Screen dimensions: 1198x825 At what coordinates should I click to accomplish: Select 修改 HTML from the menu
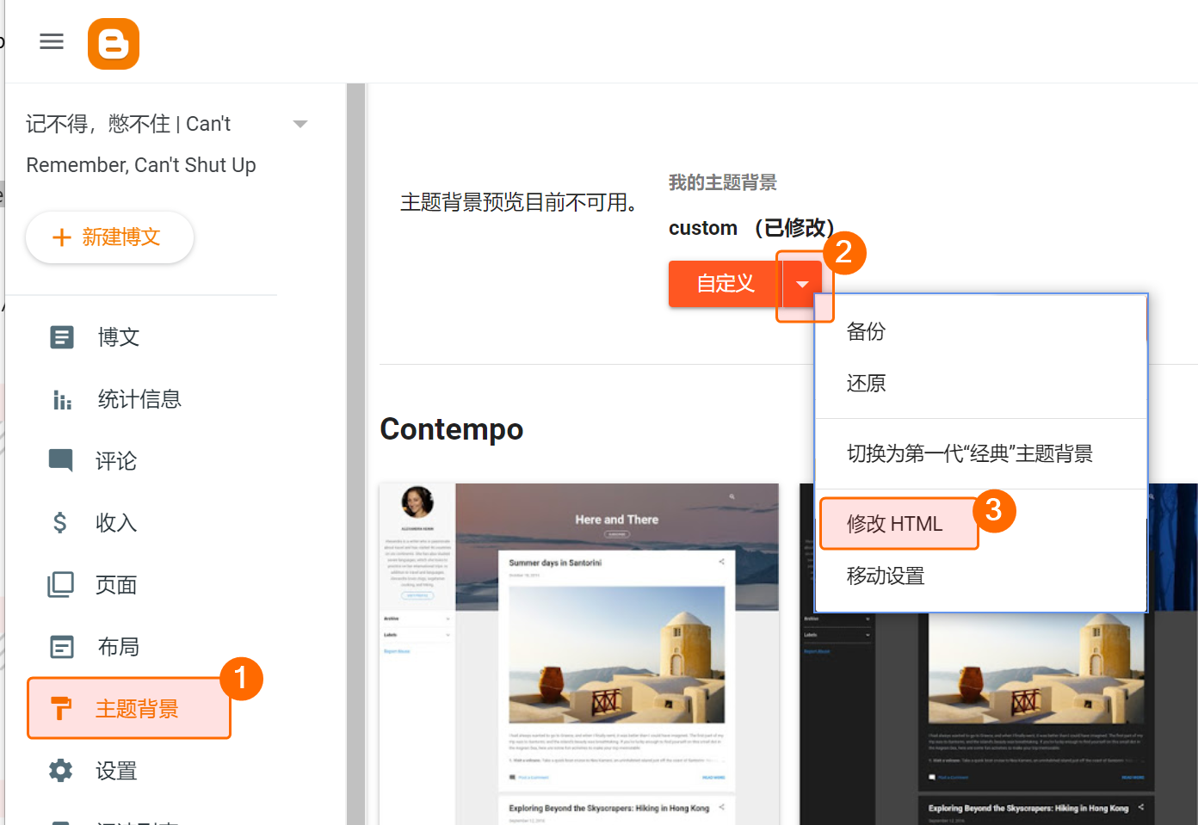pyautogui.click(x=895, y=524)
